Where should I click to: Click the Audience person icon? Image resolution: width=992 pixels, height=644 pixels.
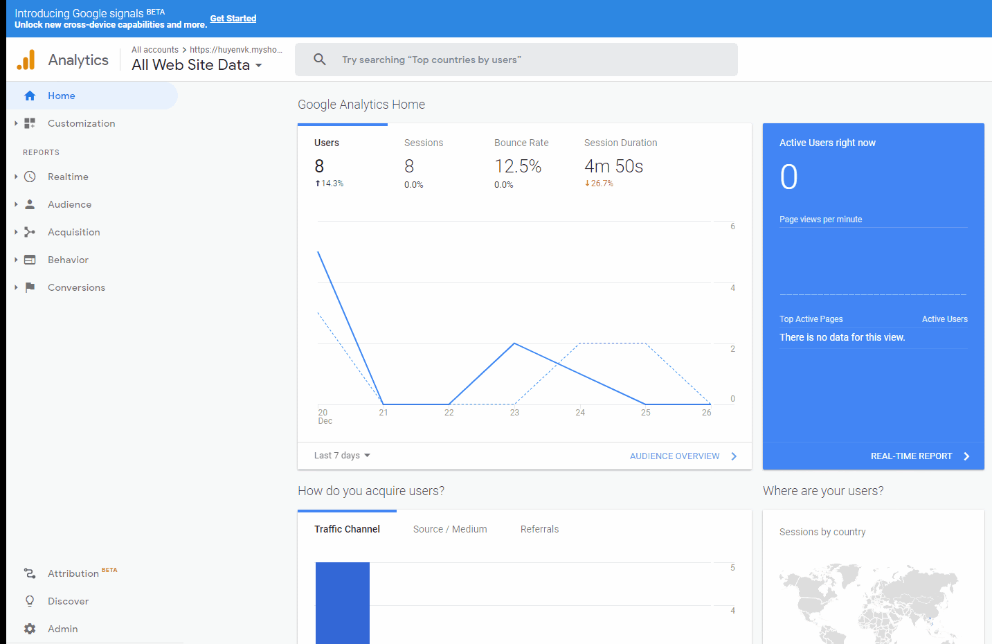click(30, 204)
